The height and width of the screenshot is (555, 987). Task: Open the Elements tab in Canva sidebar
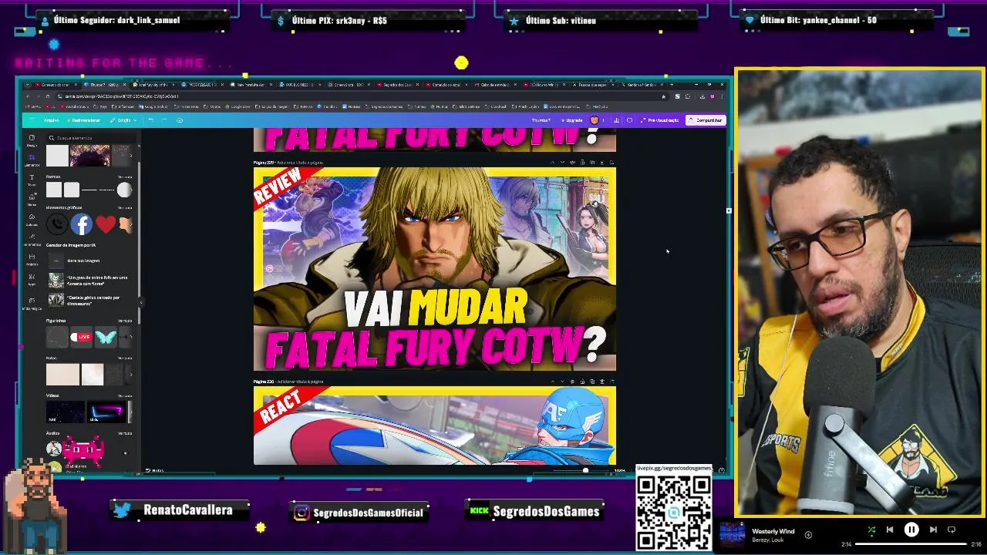click(x=32, y=160)
